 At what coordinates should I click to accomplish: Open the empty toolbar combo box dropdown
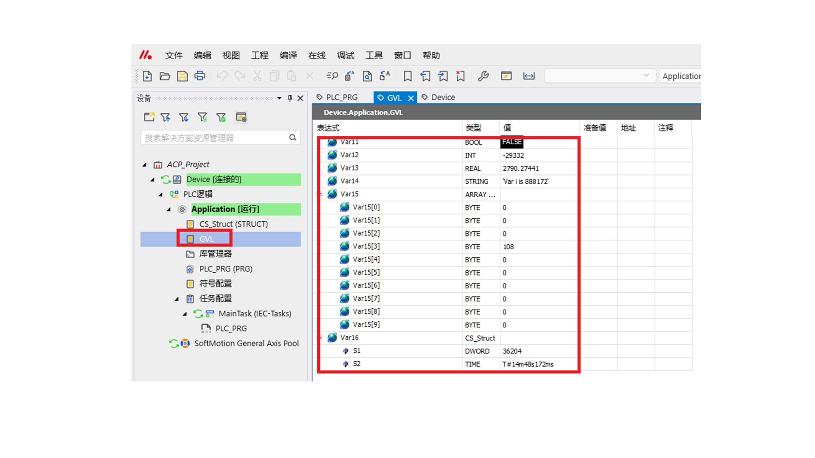(x=646, y=76)
